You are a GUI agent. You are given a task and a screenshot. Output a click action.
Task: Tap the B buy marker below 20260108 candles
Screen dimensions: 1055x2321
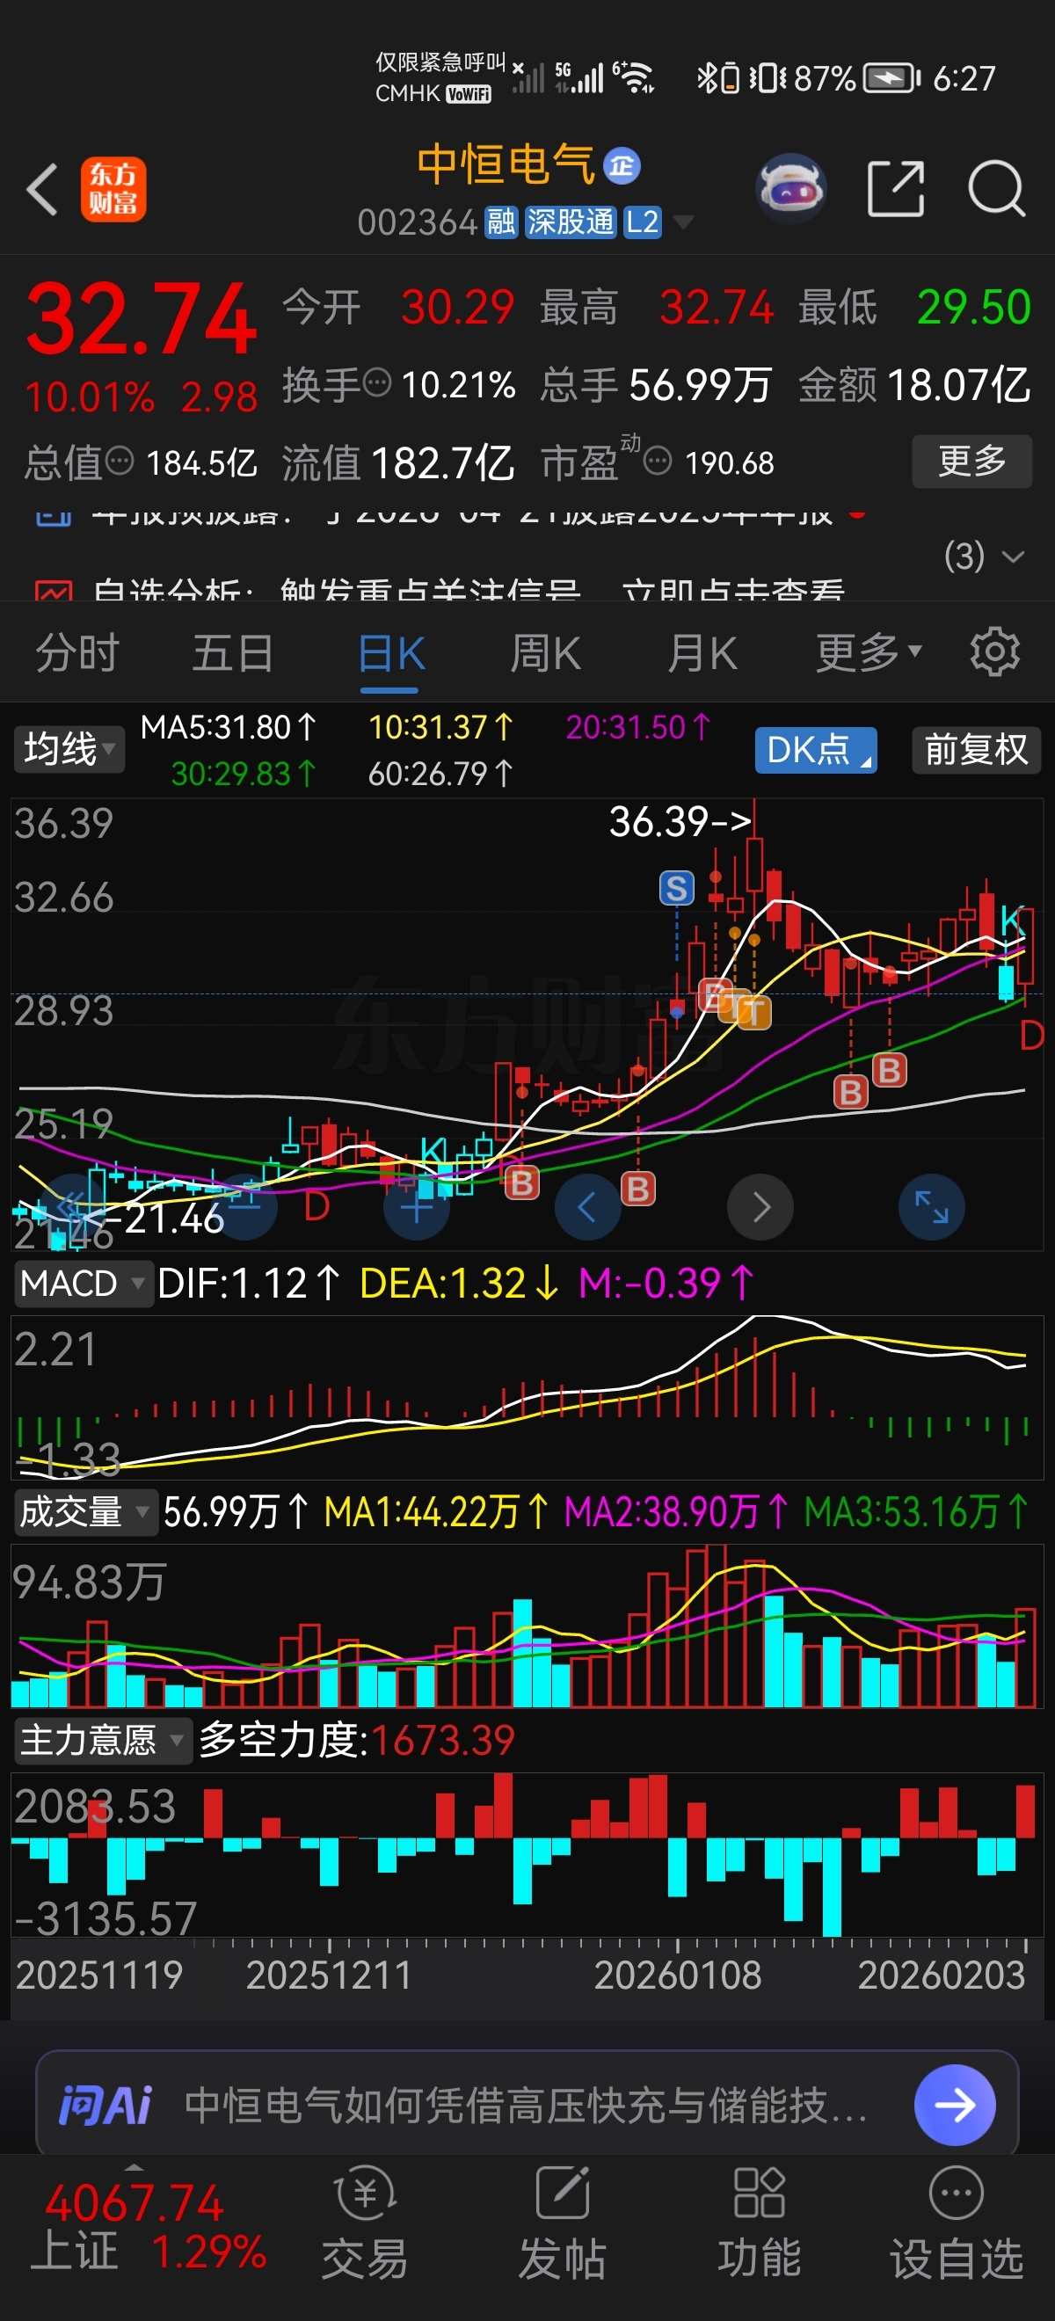638,1190
